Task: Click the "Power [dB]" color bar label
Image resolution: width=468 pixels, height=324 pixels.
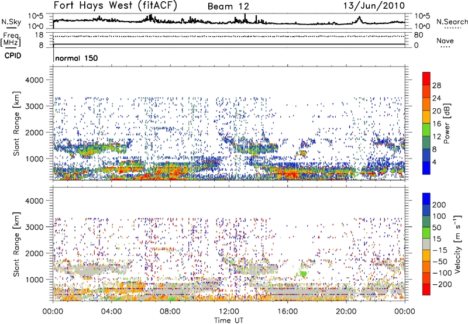Action: [x=447, y=123]
